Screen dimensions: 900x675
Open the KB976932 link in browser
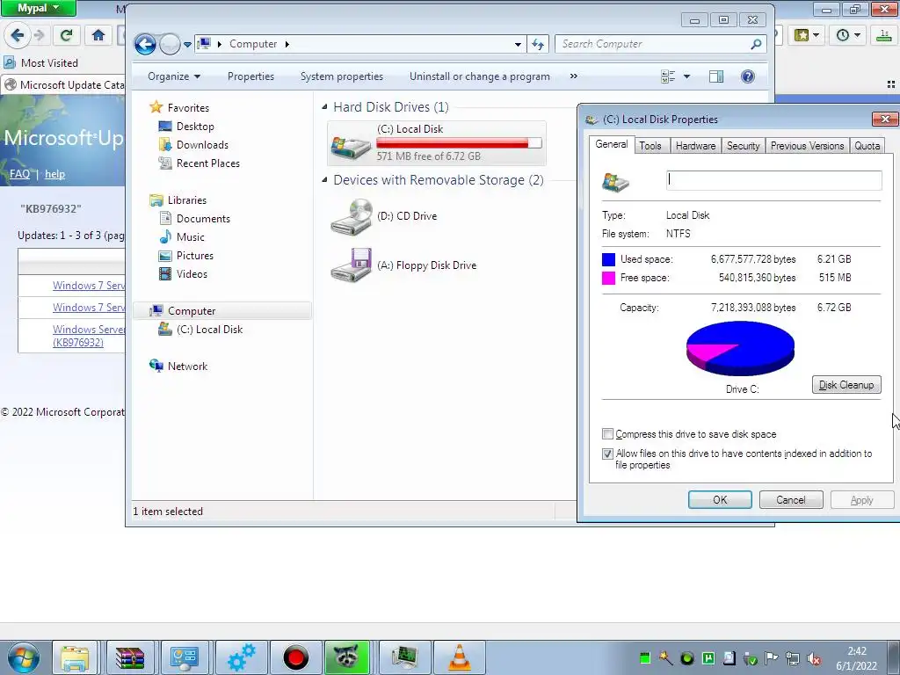click(78, 343)
